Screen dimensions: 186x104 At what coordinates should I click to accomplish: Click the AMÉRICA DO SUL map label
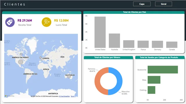click(30, 74)
